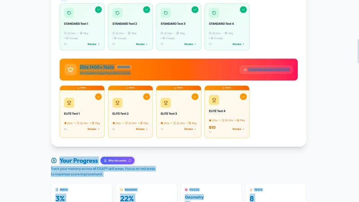
Task: Click the ELITE Test 4 title
Action: pos(217,111)
